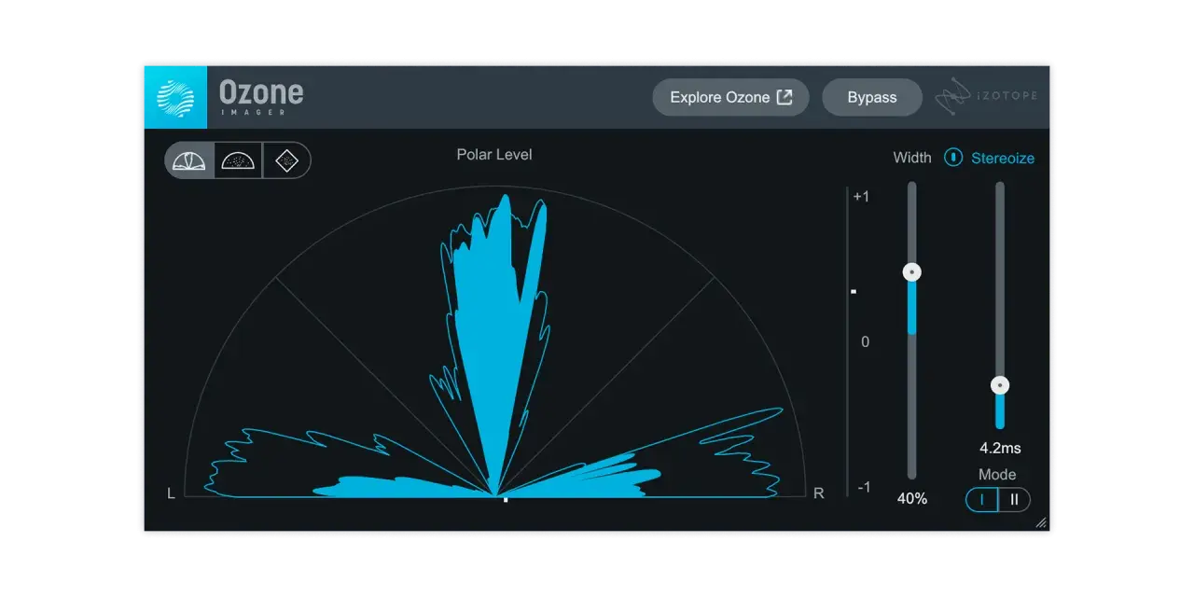Click the Bypass button
Viewport: 1194px width, 597px height.
click(x=872, y=97)
